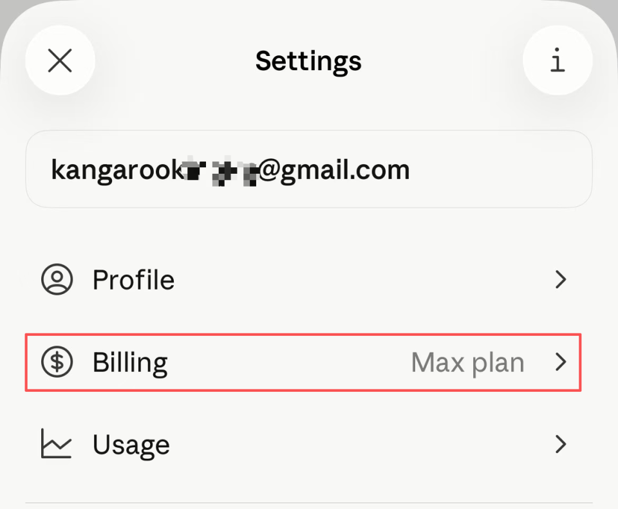The image size is (618, 509).
Task: Close the Settings screen with X
Action: pyautogui.click(x=60, y=61)
